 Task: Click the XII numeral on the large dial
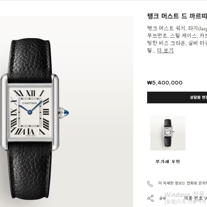(x=31, y=93)
